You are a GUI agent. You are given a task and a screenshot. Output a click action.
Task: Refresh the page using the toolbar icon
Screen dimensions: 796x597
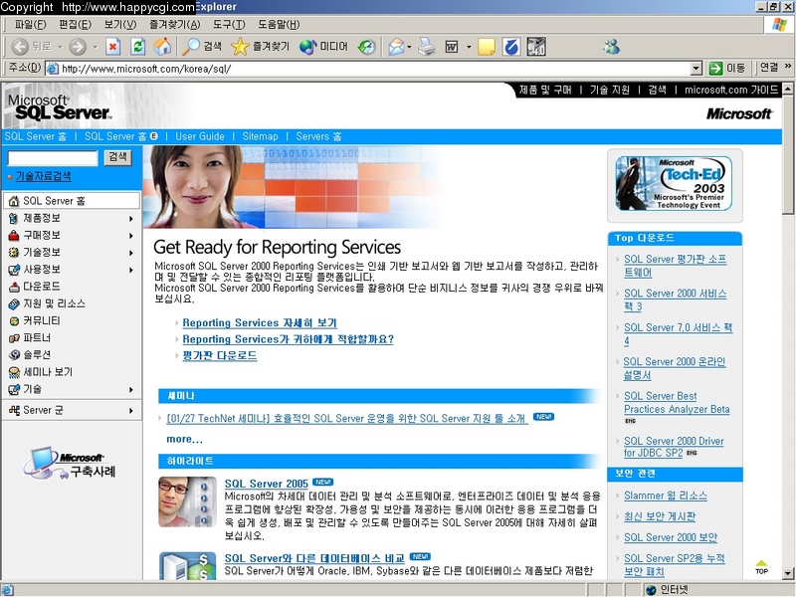[x=138, y=47]
